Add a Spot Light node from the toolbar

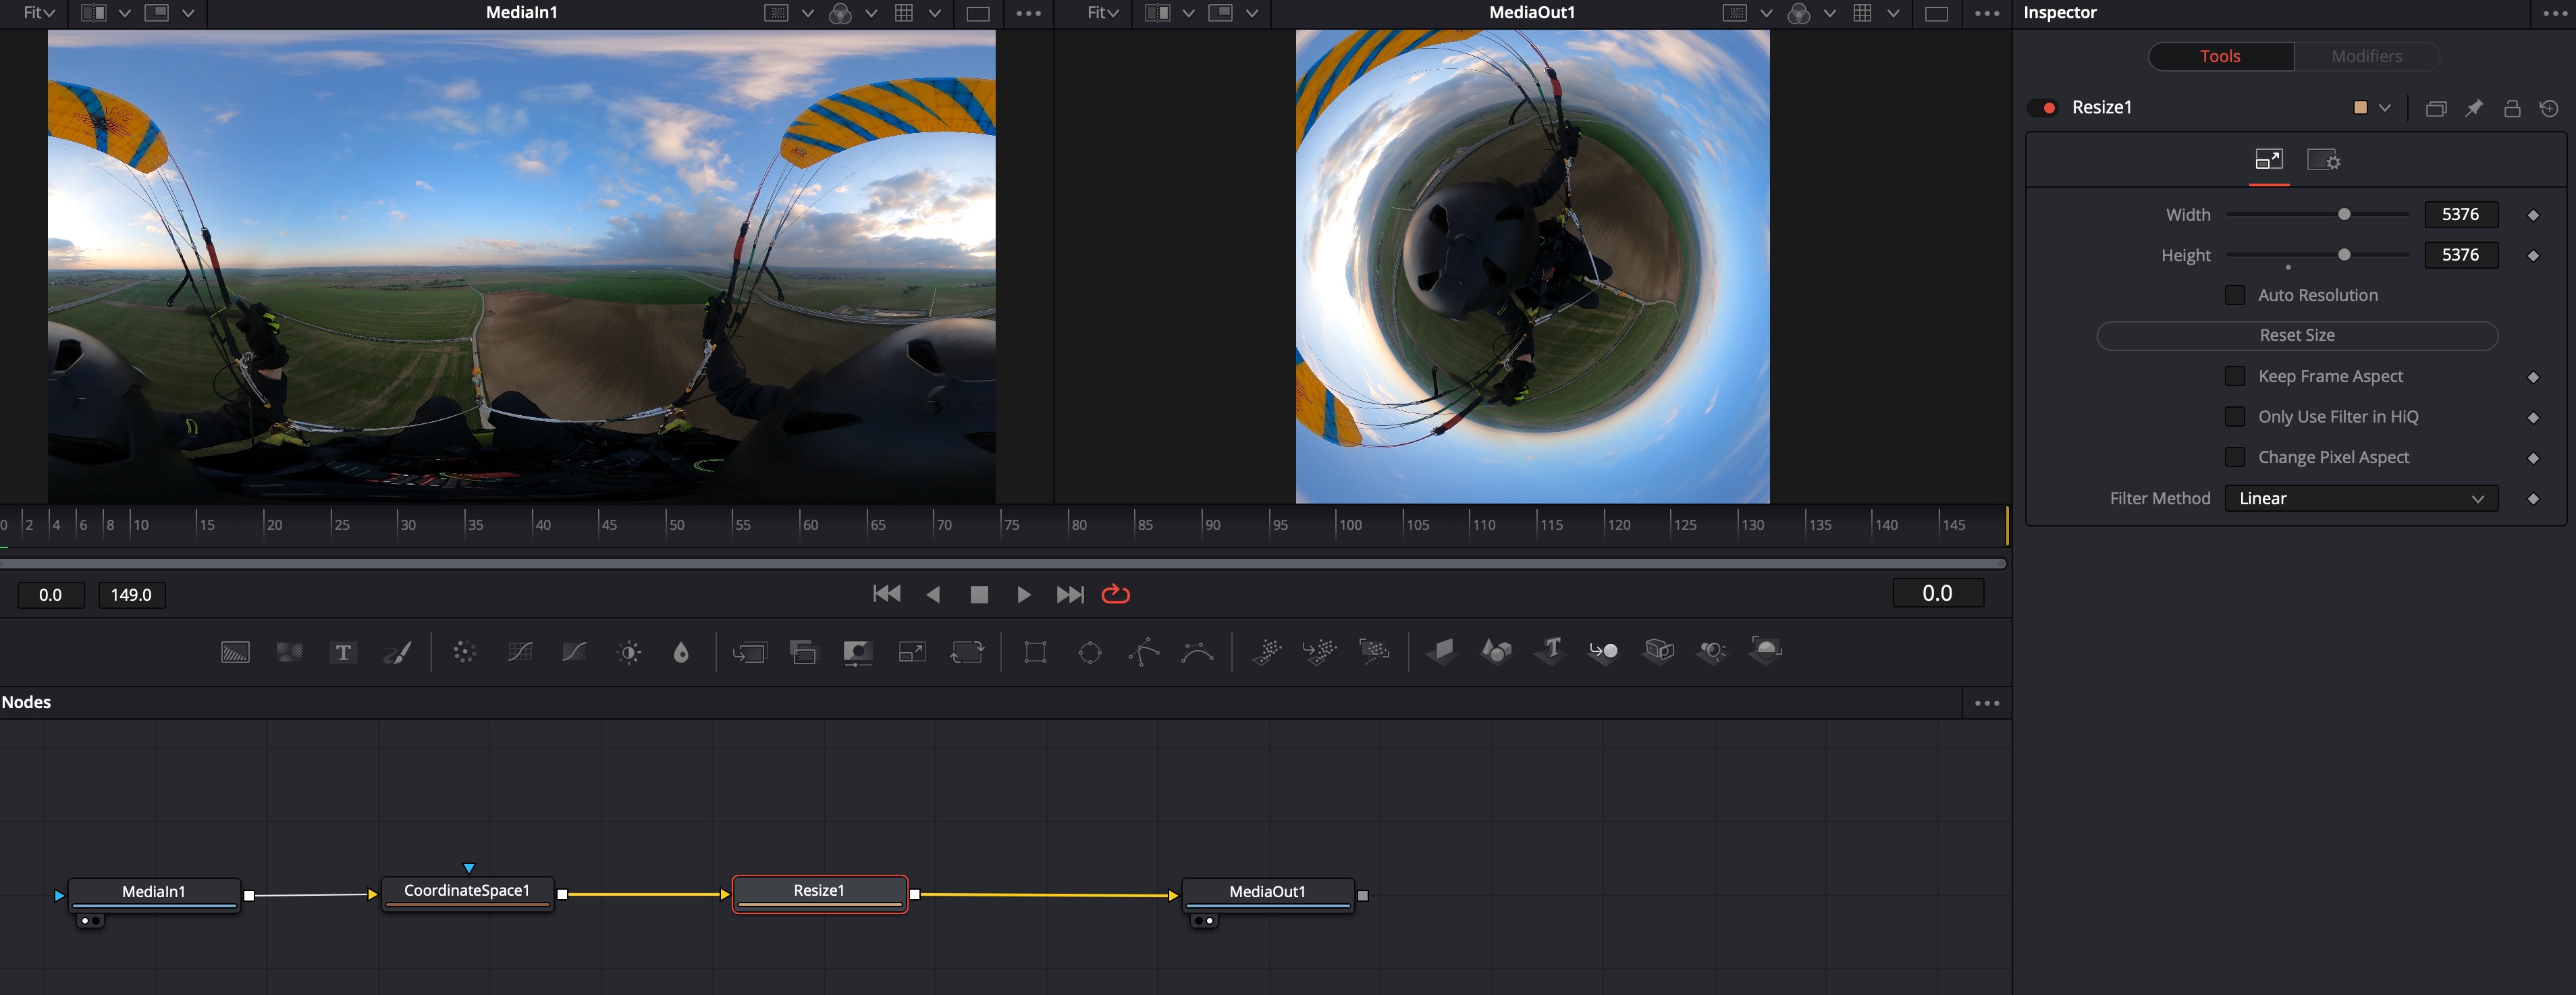(x=1713, y=652)
